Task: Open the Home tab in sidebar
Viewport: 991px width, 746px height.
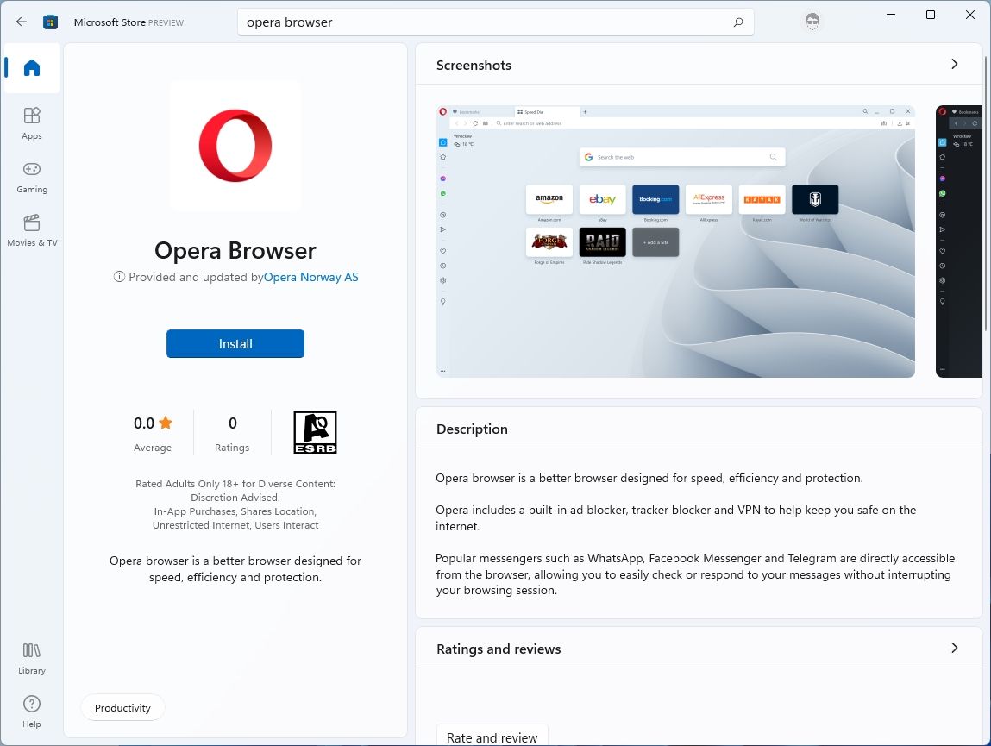Action: coord(32,67)
